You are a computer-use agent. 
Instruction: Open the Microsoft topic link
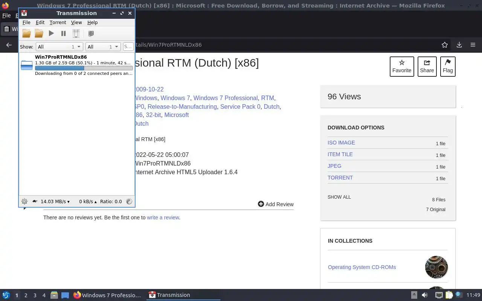(x=176, y=115)
